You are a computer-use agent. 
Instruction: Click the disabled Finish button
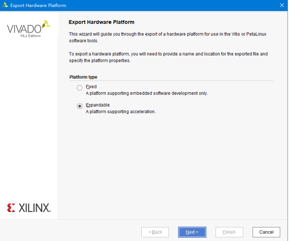click(x=229, y=232)
